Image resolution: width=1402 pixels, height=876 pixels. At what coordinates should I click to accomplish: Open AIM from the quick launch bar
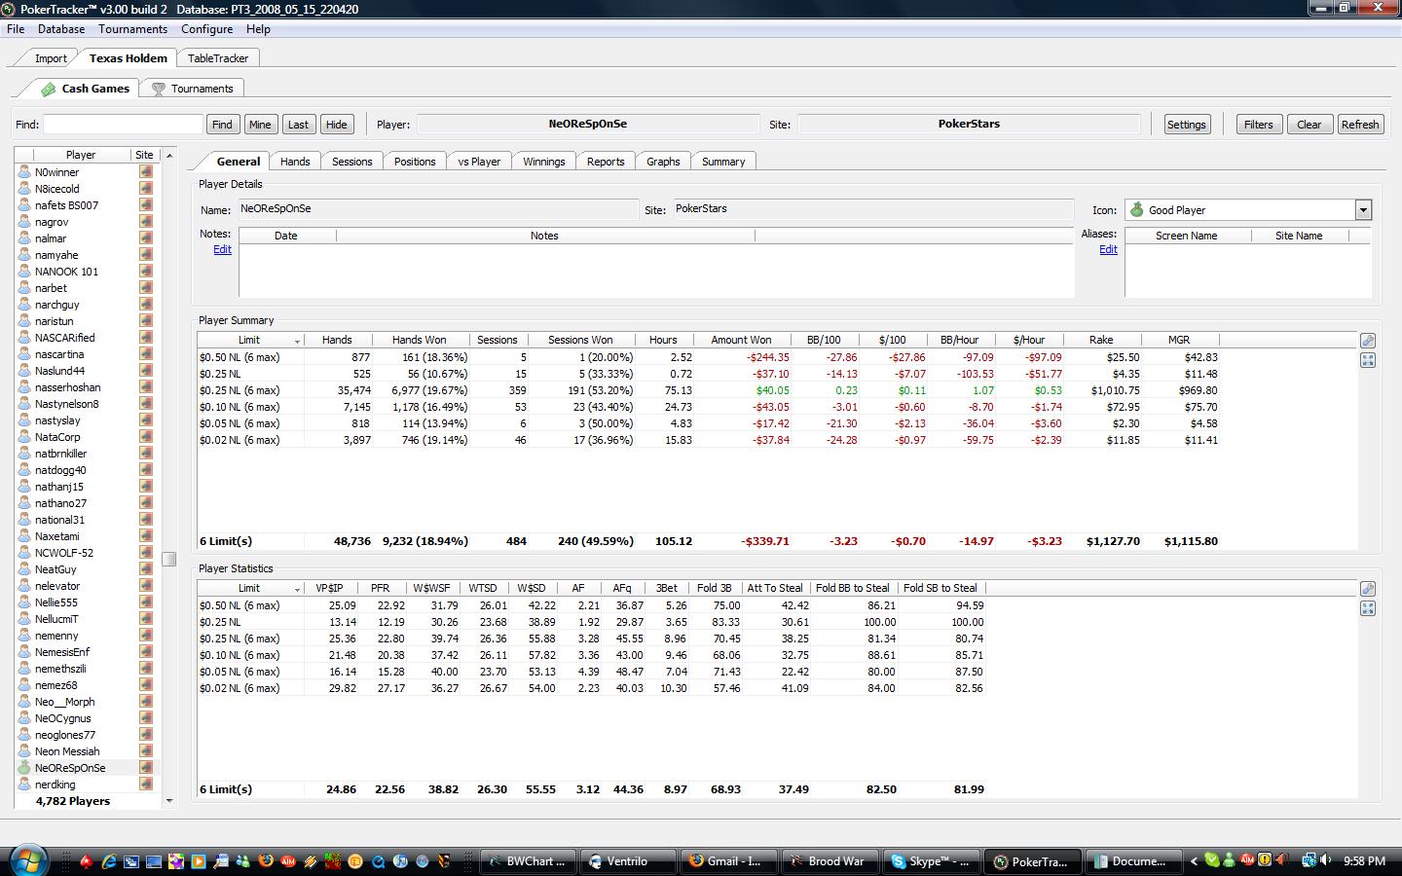(288, 861)
